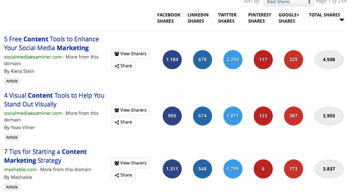351x192 pixels.
Task: Sort by Pinterest Shares column header
Action: (259, 18)
